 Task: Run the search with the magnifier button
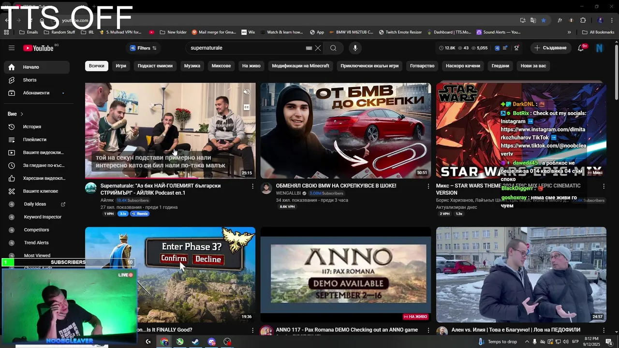coord(333,48)
